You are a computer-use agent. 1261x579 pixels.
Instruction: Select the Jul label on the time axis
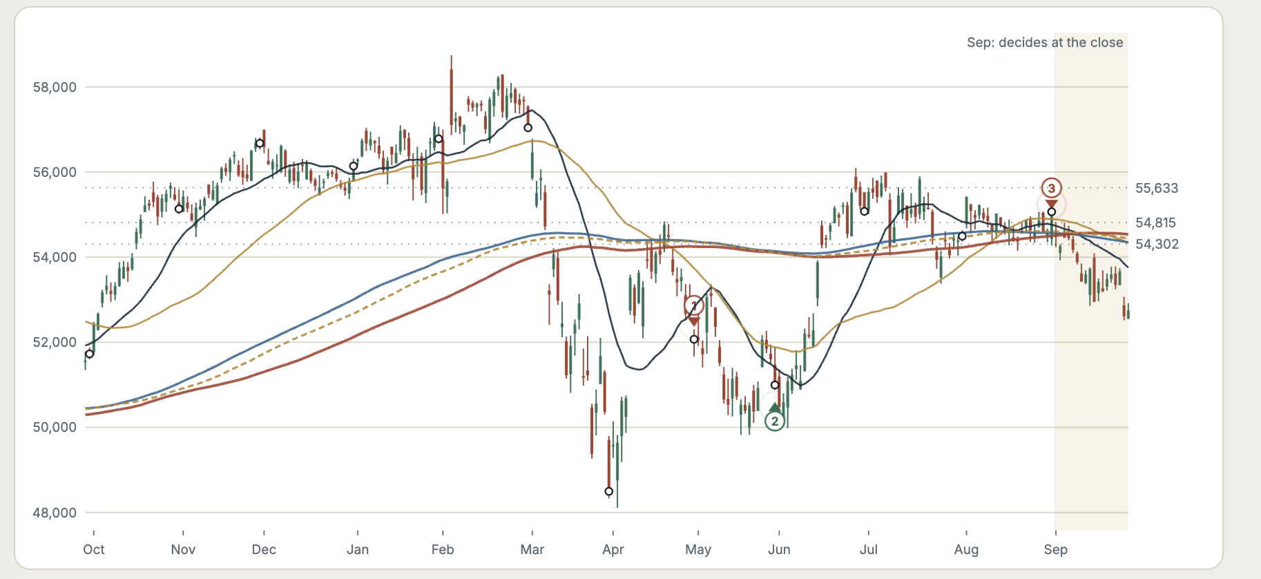(868, 549)
